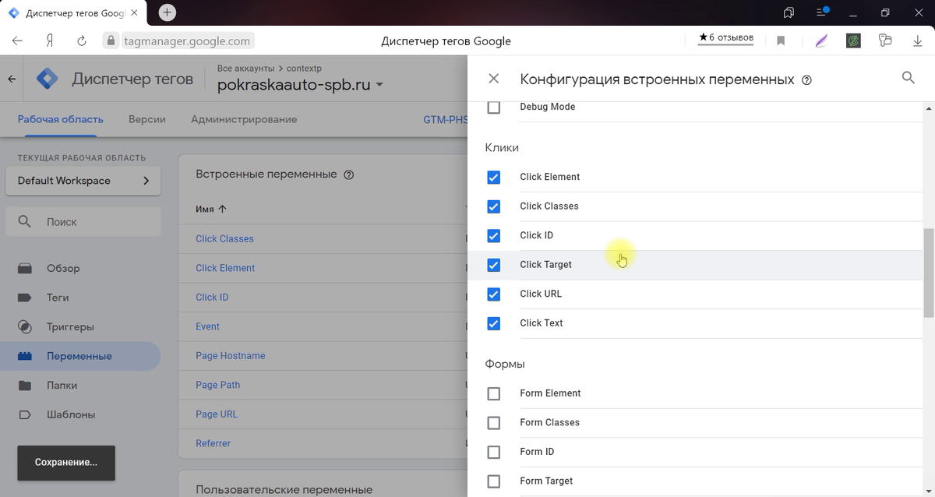The height and width of the screenshot is (497, 935).
Task: Open browser collections icon in title bar
Action: (789, 12)
